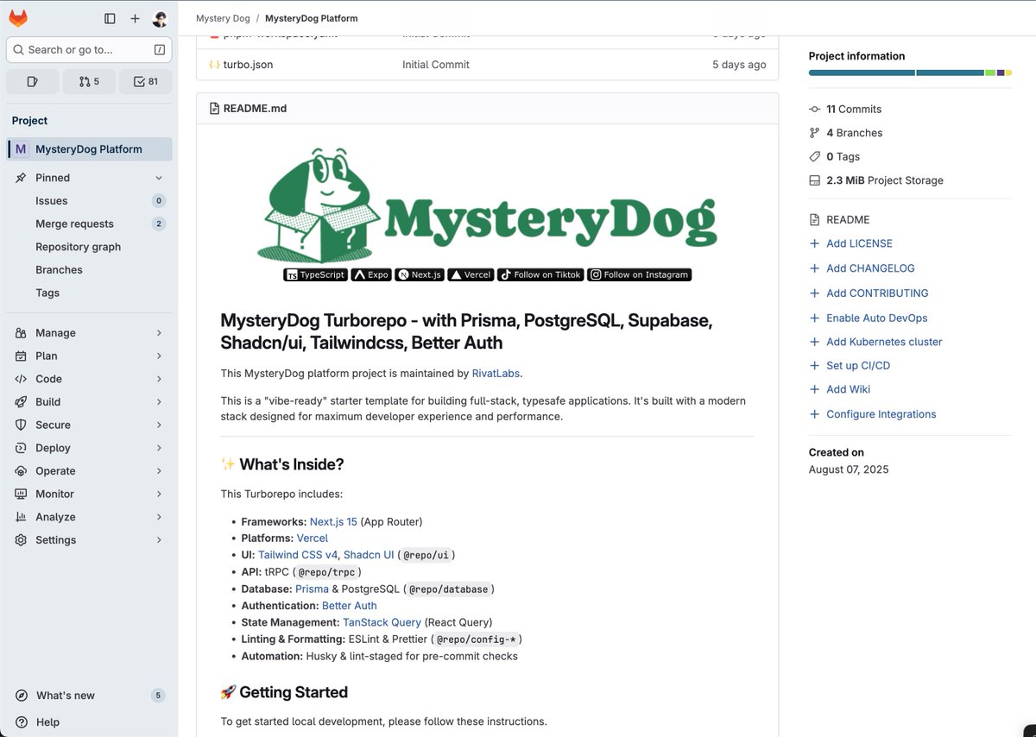Click the Settings gear icon
Screen dimensions: 1036x737
[21, 540]
